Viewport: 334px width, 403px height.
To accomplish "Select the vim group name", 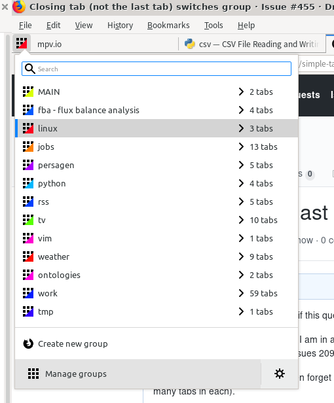I will tap(45, 238).
